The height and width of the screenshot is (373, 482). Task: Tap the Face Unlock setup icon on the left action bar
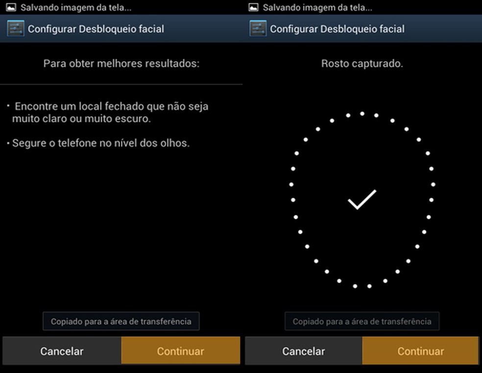coord(16,28)
